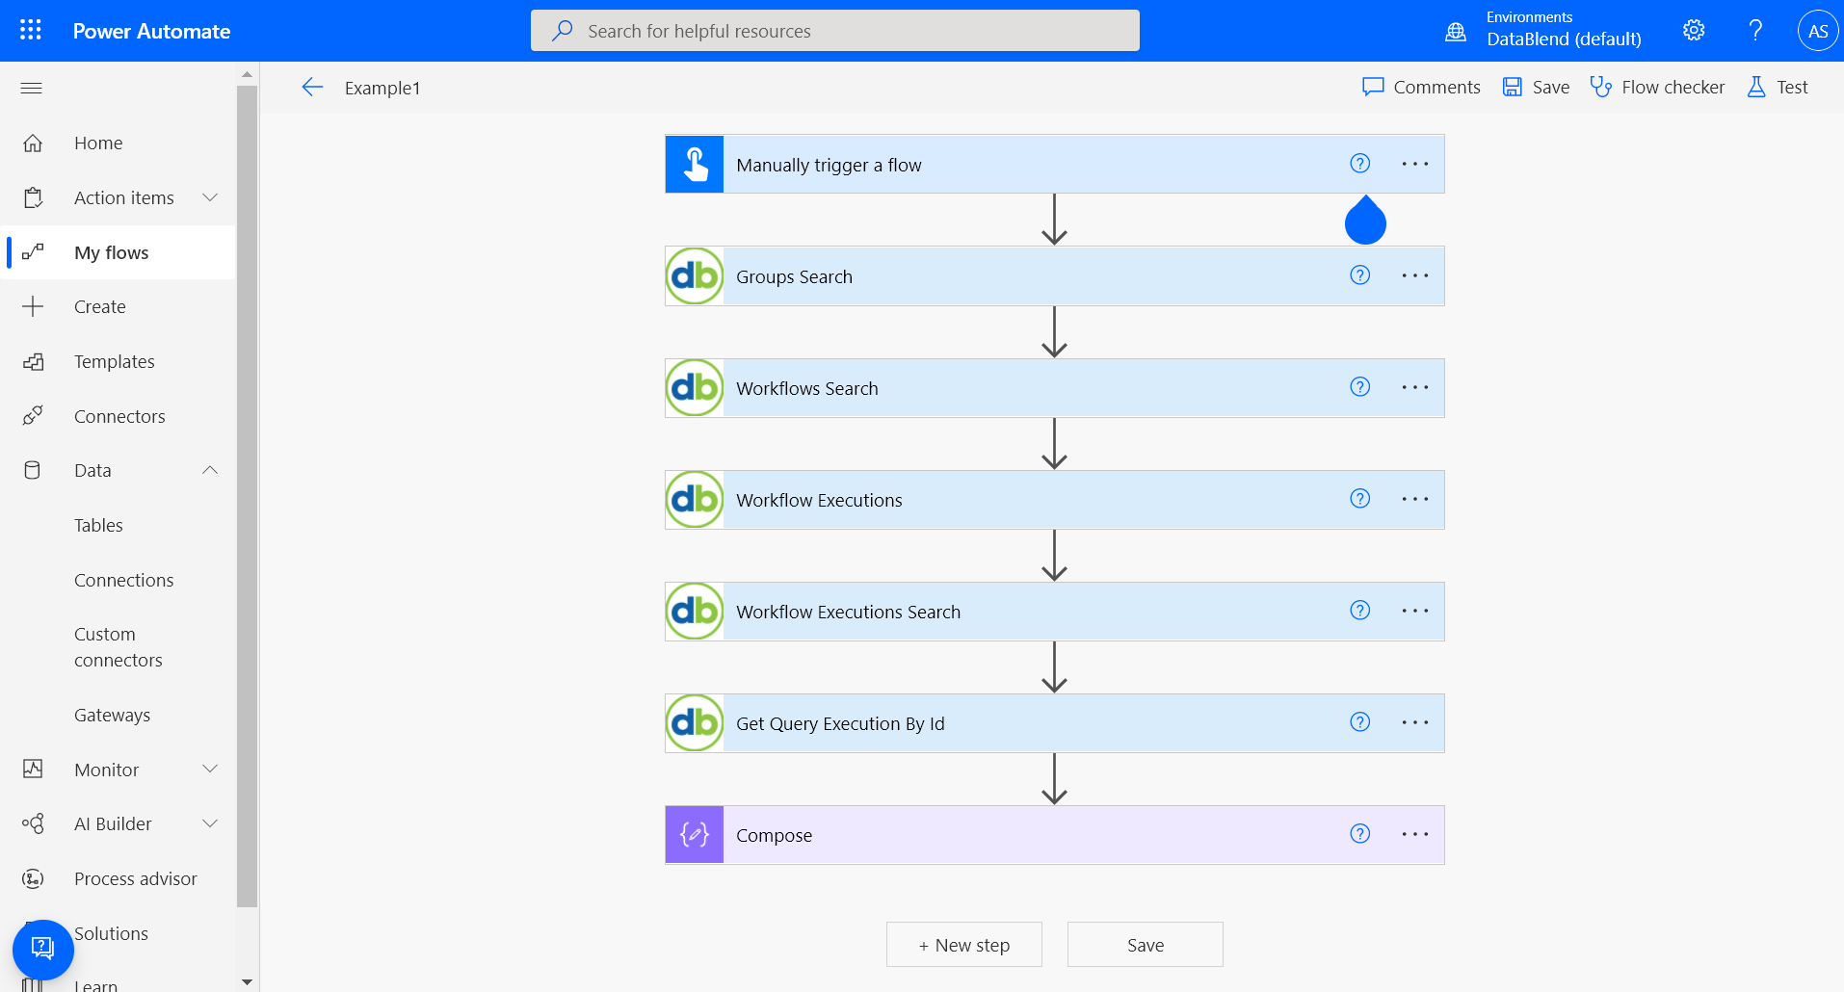Click the Manually trigger a flow trigger icon

[694, 164]
